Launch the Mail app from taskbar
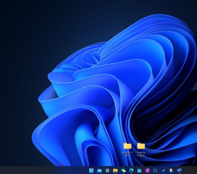Screen dimensions: 197x174 click(x=99, y=170)
